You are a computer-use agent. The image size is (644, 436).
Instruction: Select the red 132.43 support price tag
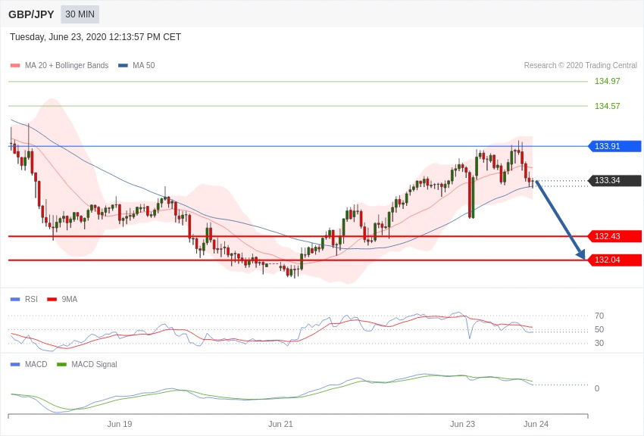(x=614, y=236)
